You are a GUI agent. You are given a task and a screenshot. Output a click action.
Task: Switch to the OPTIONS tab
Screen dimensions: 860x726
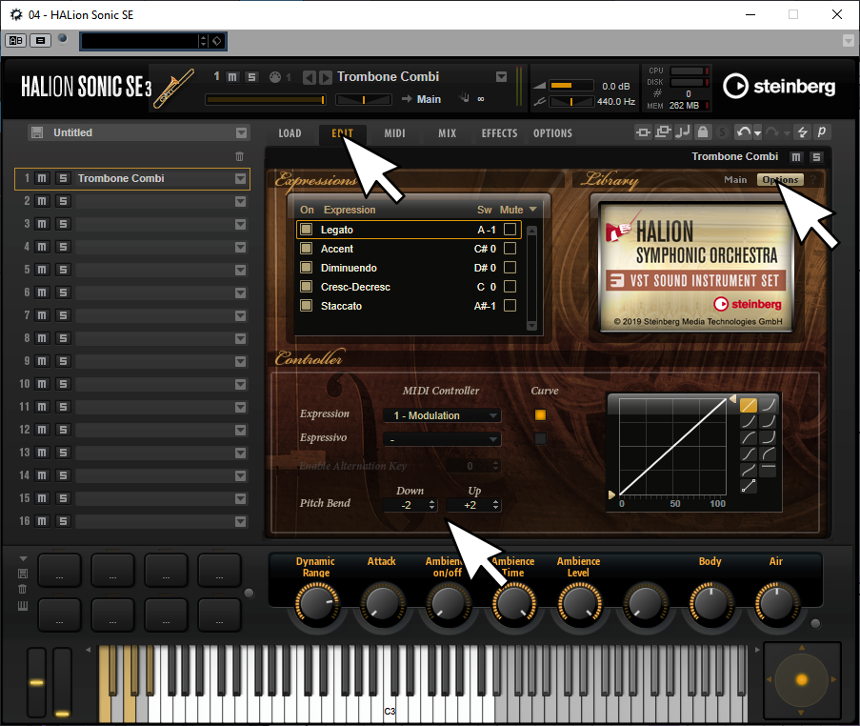pos(552,133)
